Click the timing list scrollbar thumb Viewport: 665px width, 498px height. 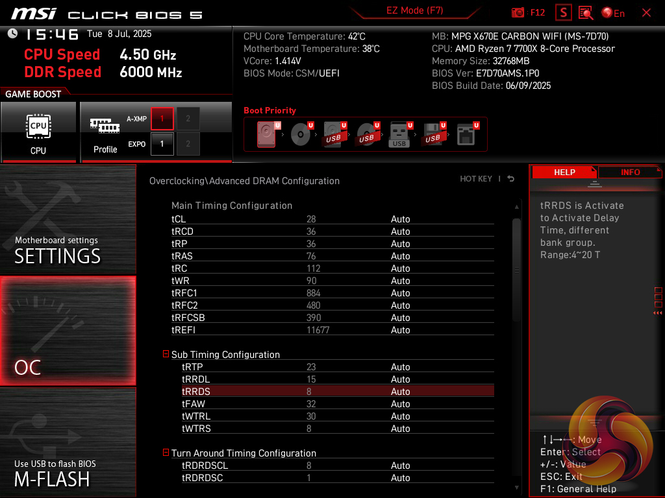tap(516, 270)
